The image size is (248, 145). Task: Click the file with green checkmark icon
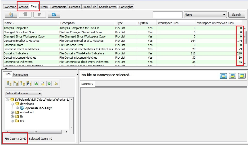(x=36, y=83)
